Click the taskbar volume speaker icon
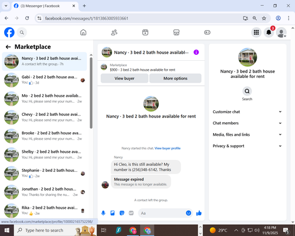This screenshot has width=295, height=236. (x=257, y=230)
